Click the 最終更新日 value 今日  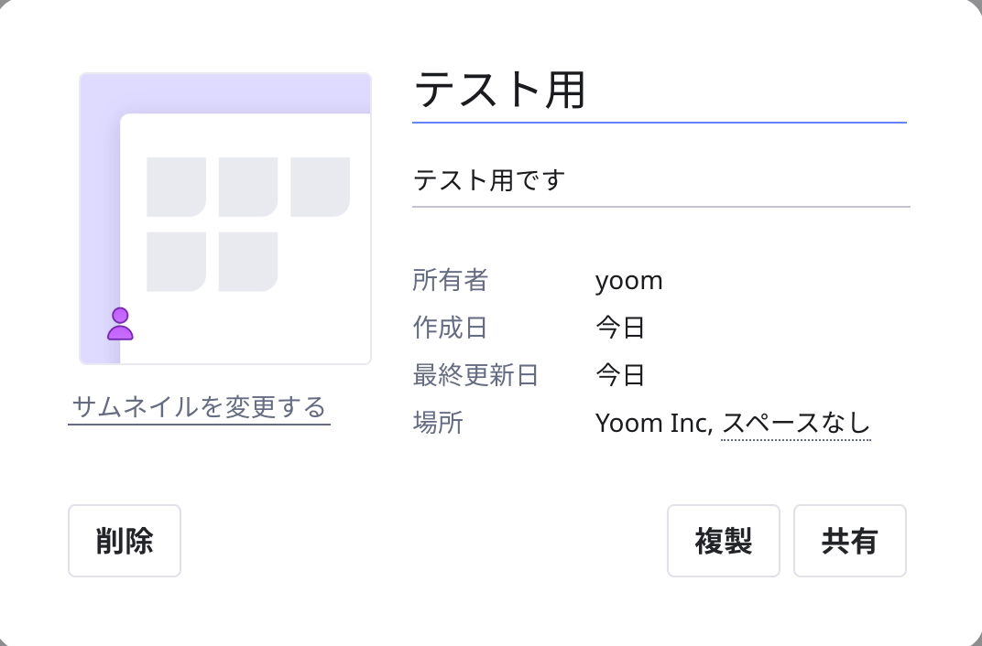(x=620, y=375)
